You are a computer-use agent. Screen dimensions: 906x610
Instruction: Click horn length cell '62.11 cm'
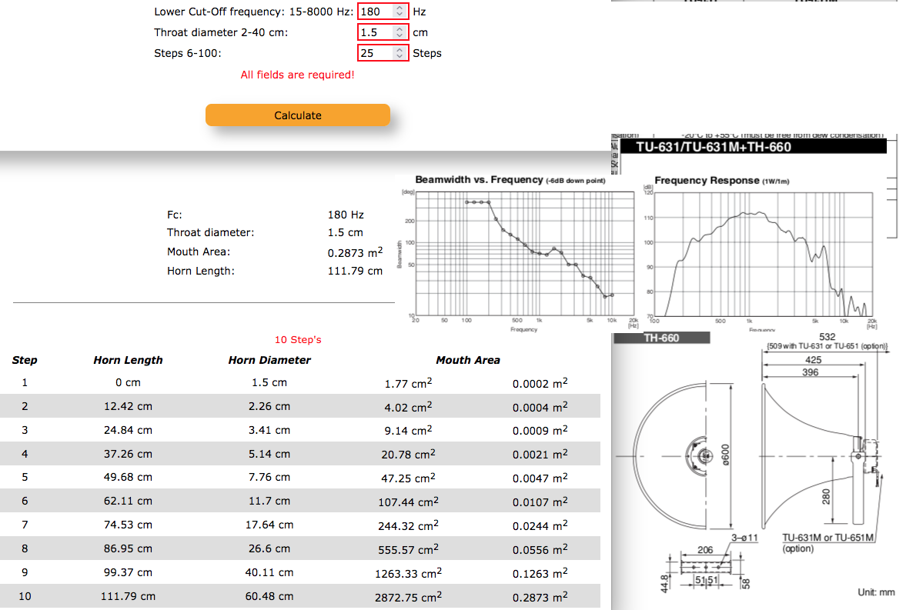[128, 502]
